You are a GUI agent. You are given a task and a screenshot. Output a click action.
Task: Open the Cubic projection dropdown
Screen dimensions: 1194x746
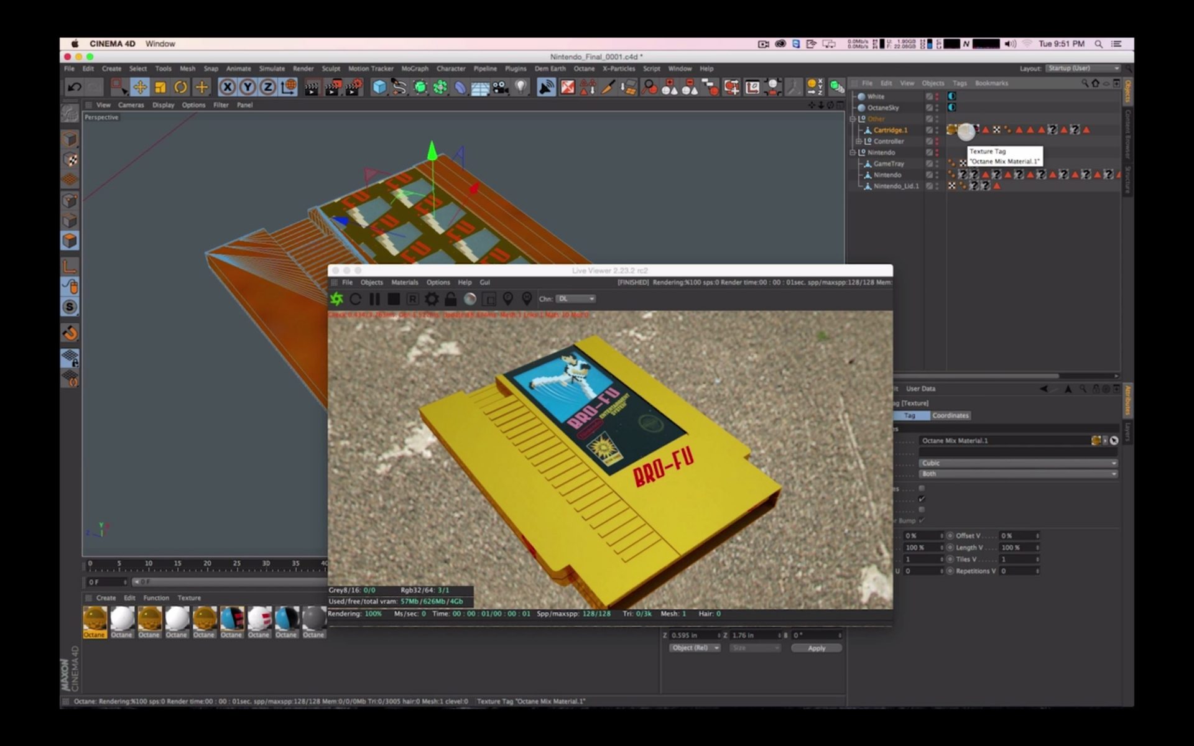[1018, 463]
